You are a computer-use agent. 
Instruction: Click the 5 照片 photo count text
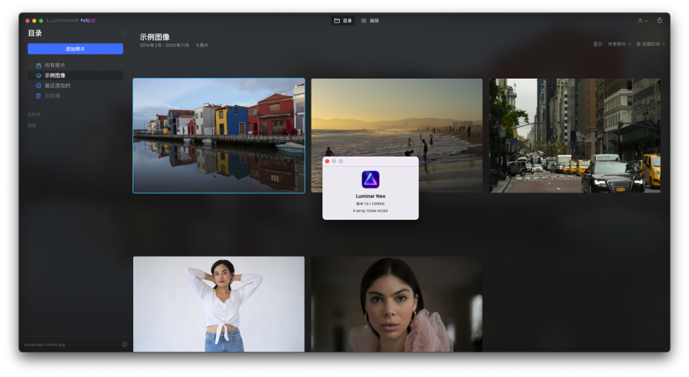tap(202, 45)
